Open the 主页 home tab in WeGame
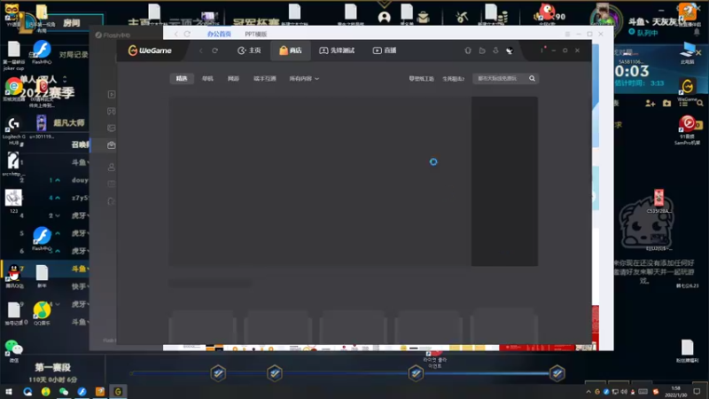This screenshot has width=709, height=399. tap(249, 51)
